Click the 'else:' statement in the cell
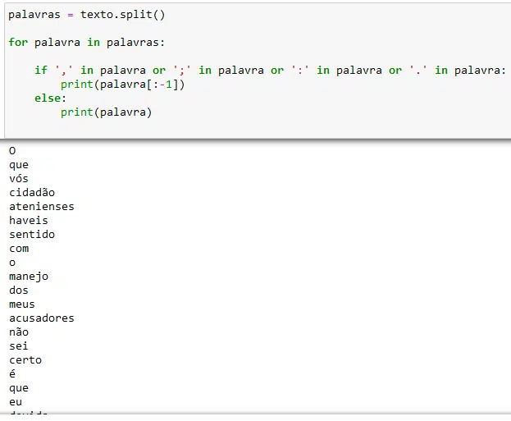 (x=50, y=98)
